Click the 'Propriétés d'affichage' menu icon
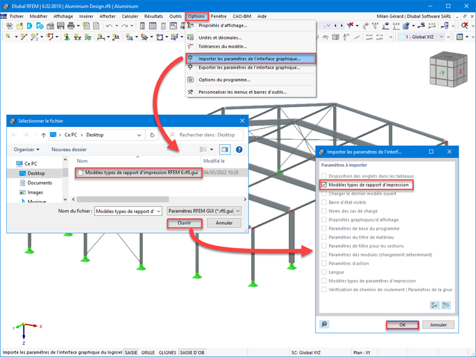Screen dimensions: 476x357 pyautogui.click(x=190, y=26)
